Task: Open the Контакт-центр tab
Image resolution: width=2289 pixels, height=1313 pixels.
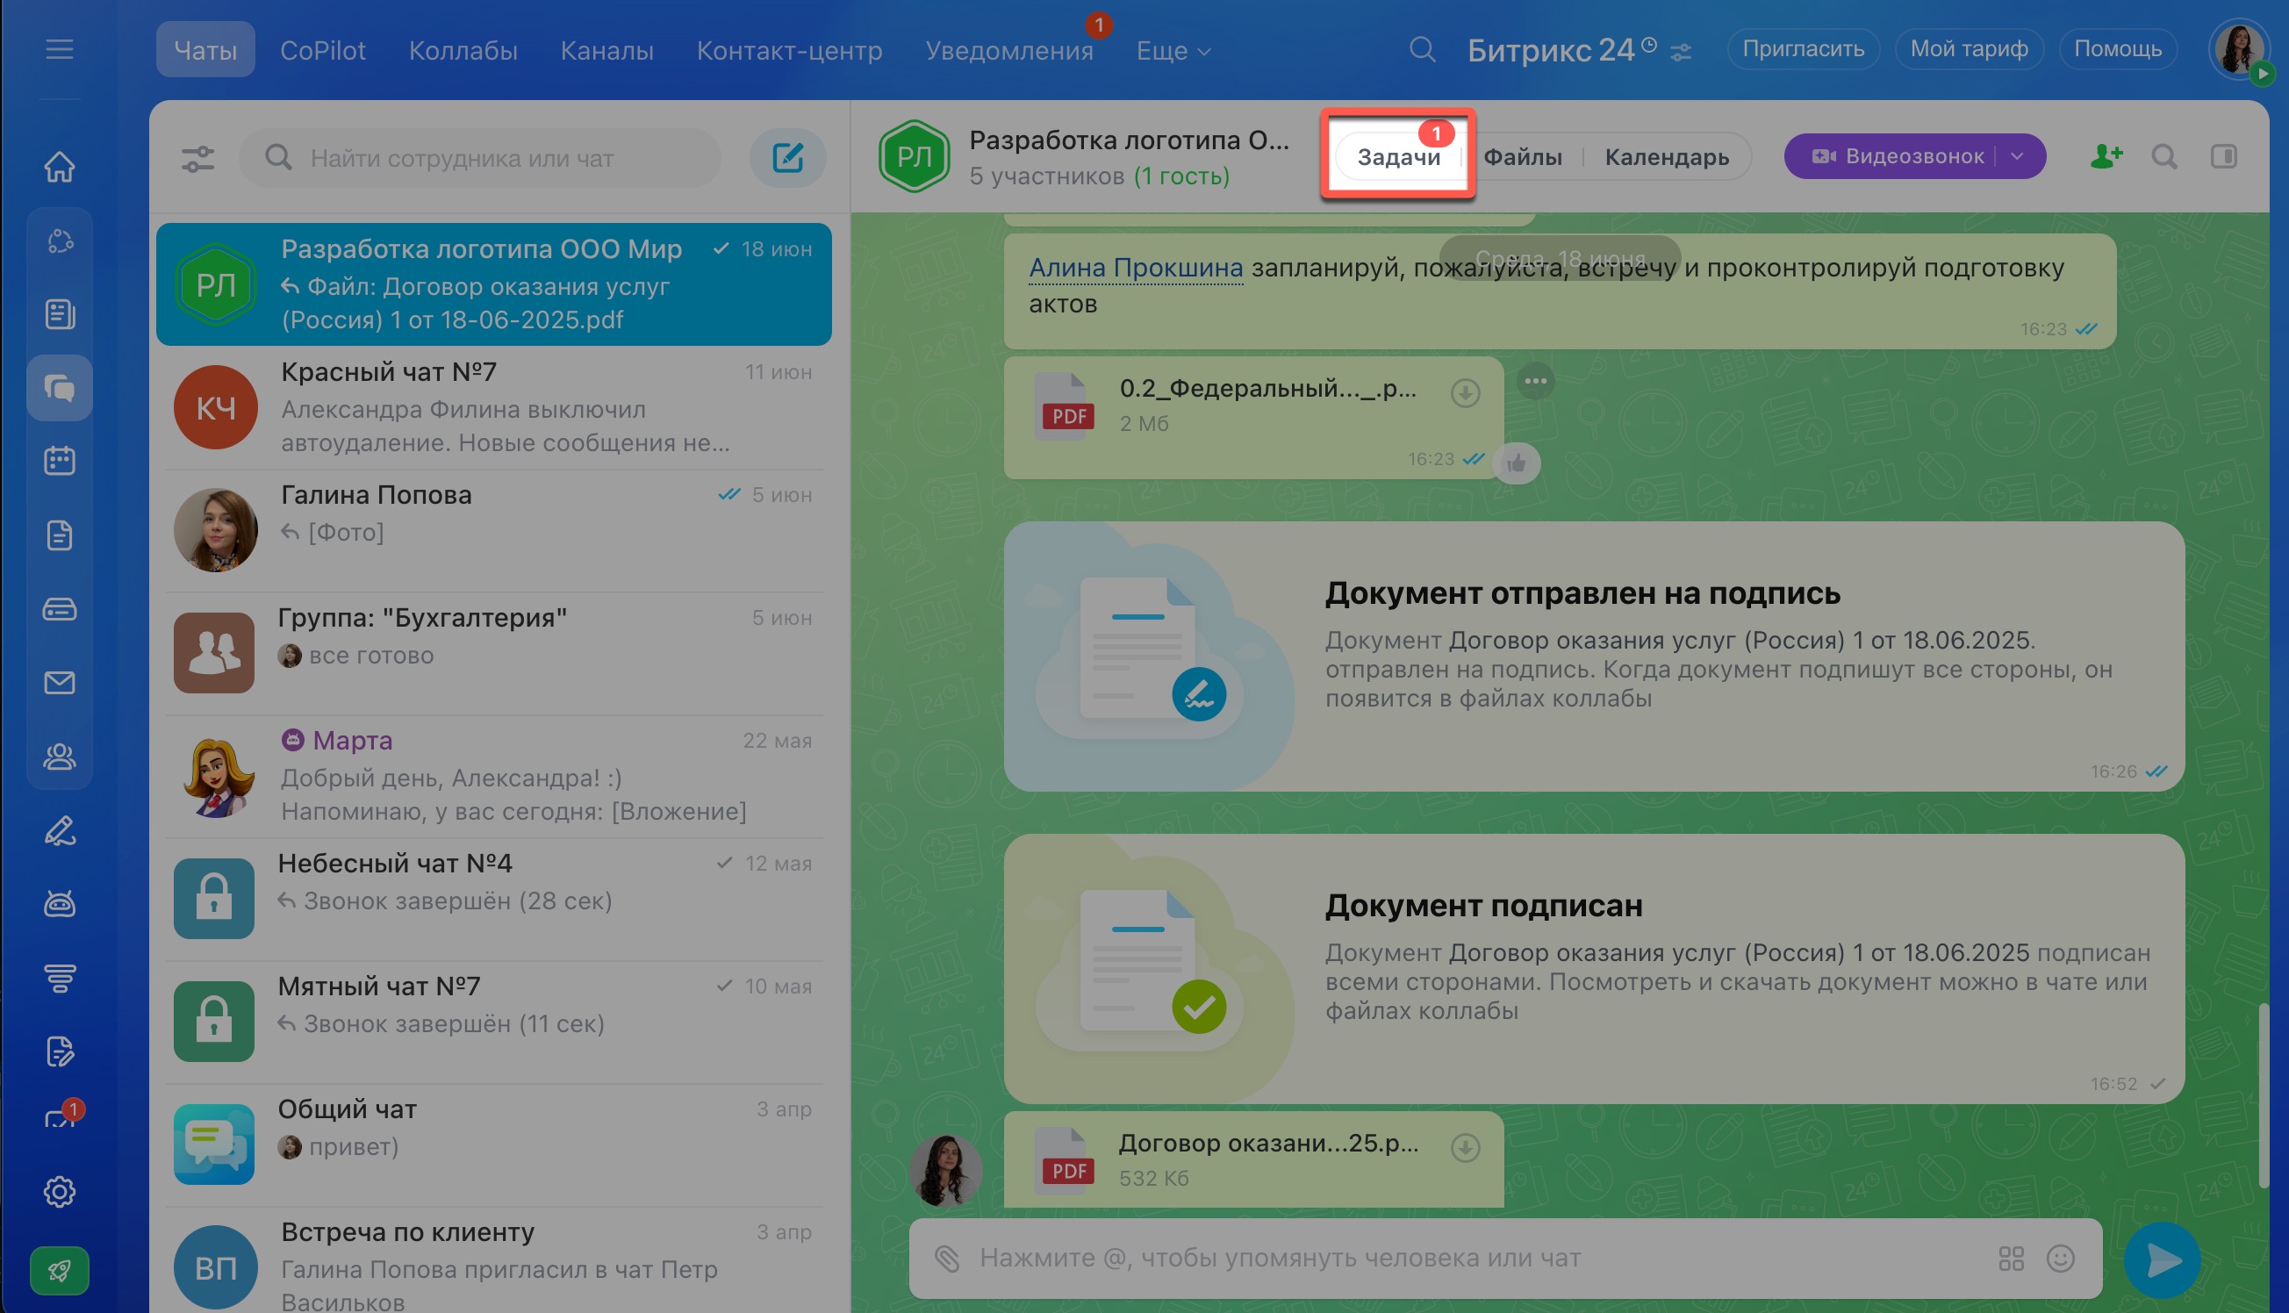Action: 789,50
